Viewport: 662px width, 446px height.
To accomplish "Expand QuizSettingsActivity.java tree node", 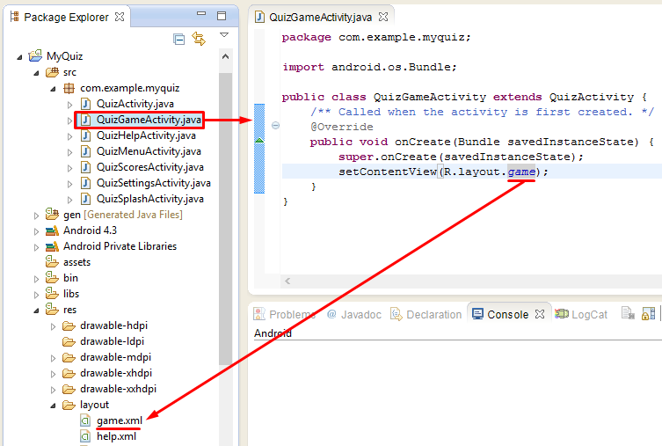I will 69,184.
